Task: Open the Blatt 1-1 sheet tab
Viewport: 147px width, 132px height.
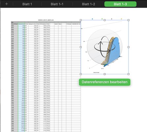Action: click(57, 4)
